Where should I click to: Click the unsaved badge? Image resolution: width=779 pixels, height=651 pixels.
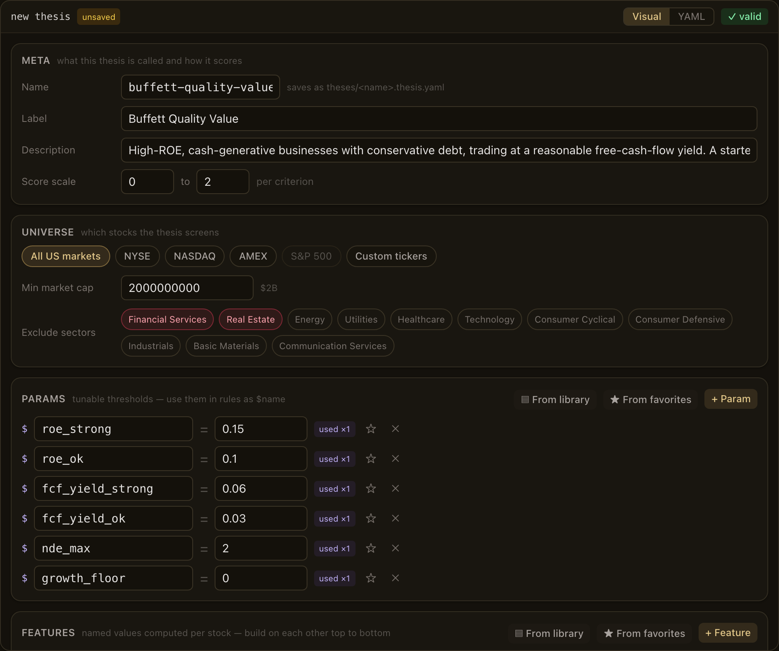pos(99,17)
